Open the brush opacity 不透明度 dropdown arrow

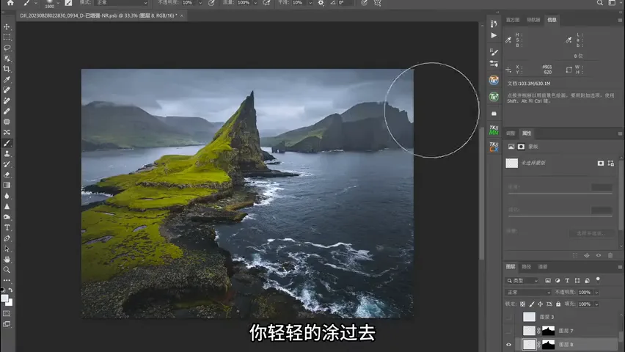(x=200, y=3)
